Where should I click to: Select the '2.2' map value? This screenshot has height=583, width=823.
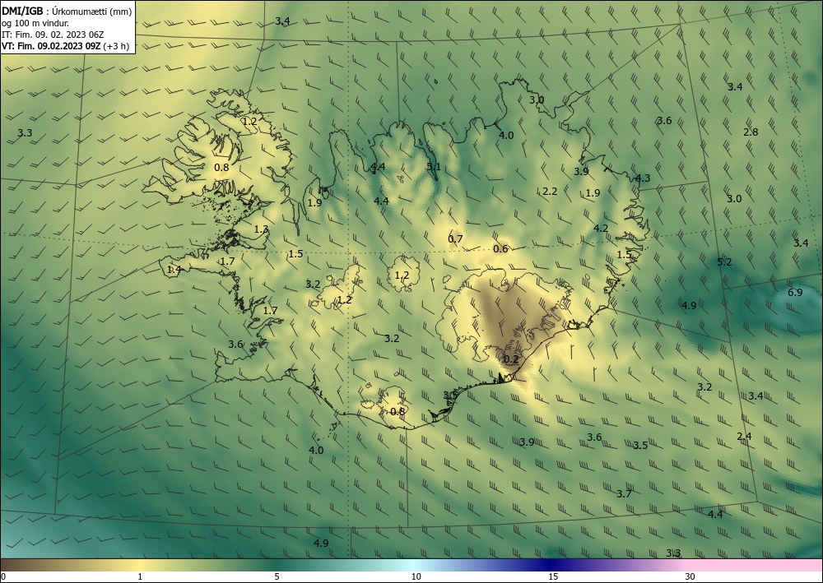(550, 192)
